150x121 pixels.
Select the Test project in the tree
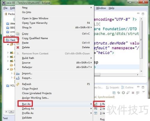click(10, 40)
